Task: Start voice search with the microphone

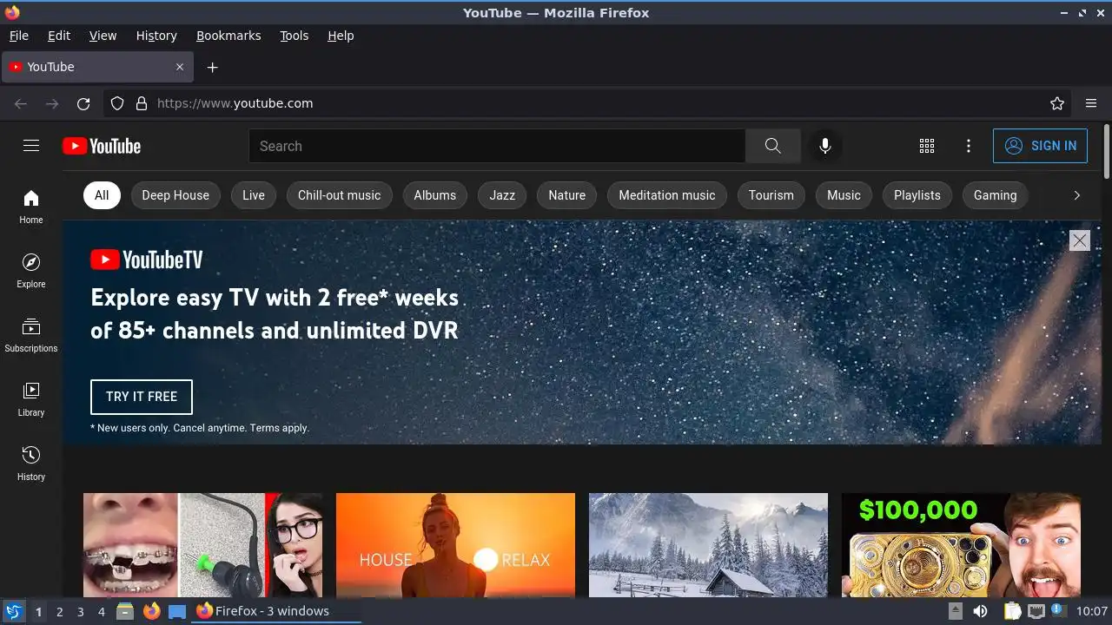Action: [x=825, y=146]
